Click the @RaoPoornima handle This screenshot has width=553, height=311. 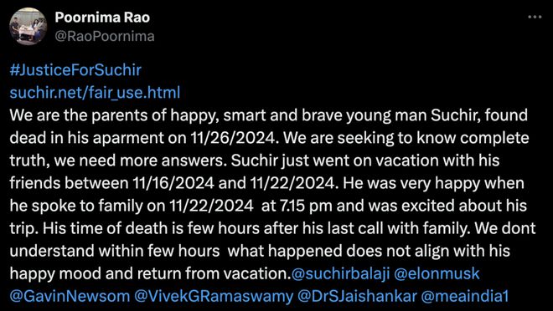(105, 37)
